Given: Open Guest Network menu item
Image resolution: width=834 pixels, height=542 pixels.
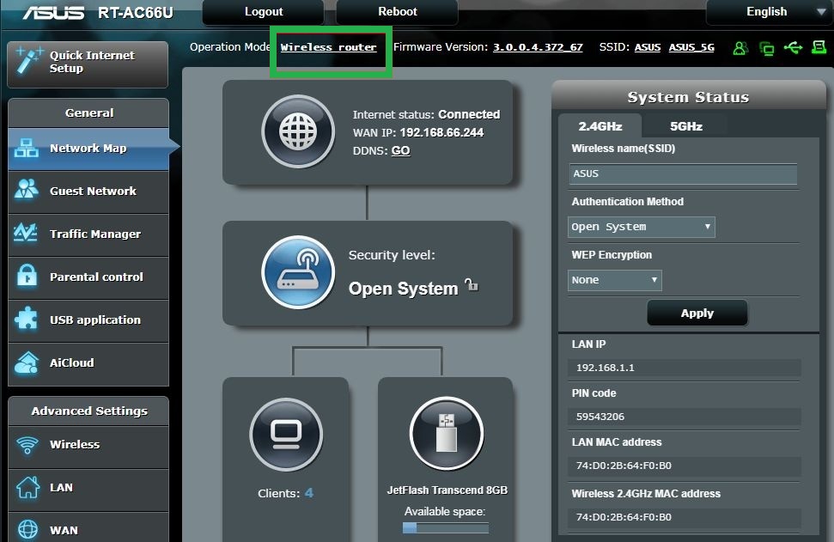Looking at the screenshot, I should pos(88,192).
